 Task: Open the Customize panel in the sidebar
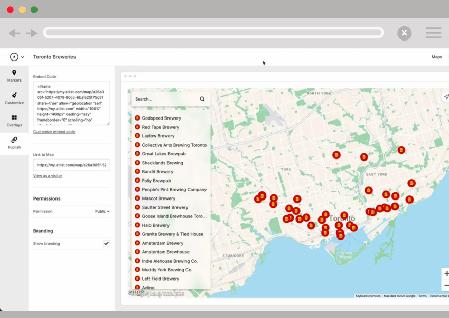14,98
